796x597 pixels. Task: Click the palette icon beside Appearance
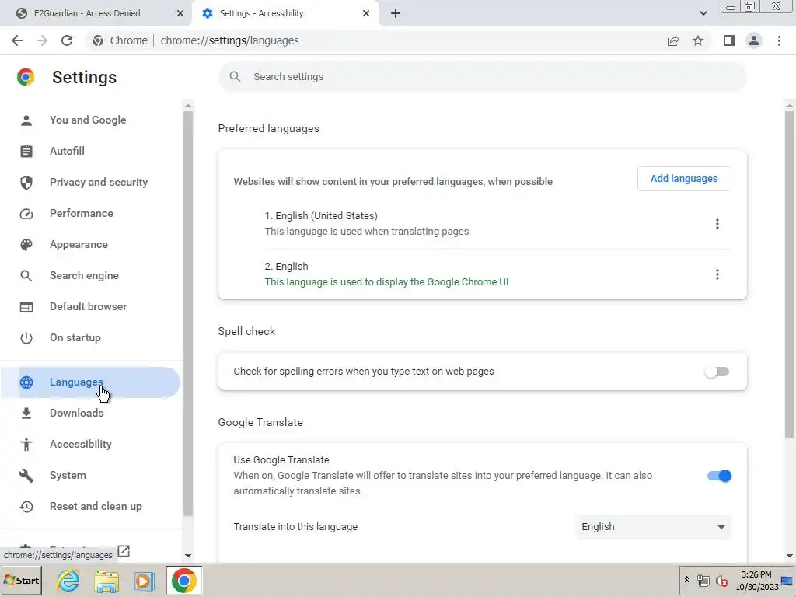pyautogui.click(x=26, y=245)
